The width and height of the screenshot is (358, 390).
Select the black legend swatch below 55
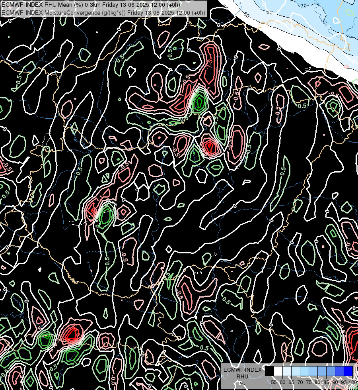(x=270, y=371)
